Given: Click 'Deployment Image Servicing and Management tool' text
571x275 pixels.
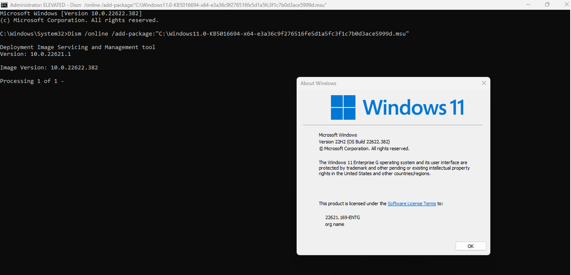Looking at the screenshot, I should coord(78,47).
